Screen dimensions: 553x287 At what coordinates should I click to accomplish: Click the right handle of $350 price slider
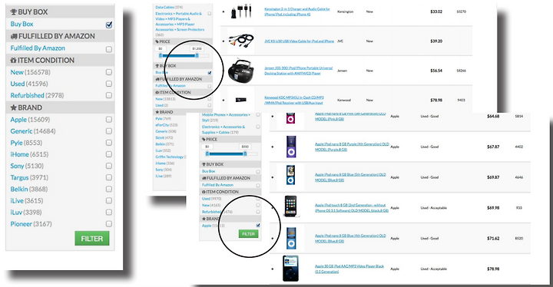coord(245,153)
